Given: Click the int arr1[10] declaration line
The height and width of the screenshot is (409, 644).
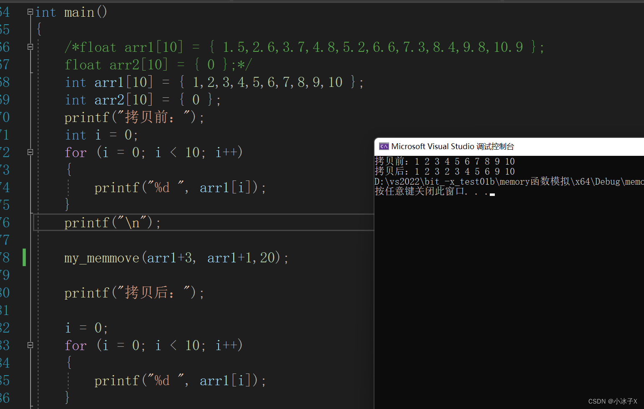Looking at the screenshot, I should (214, 82).
